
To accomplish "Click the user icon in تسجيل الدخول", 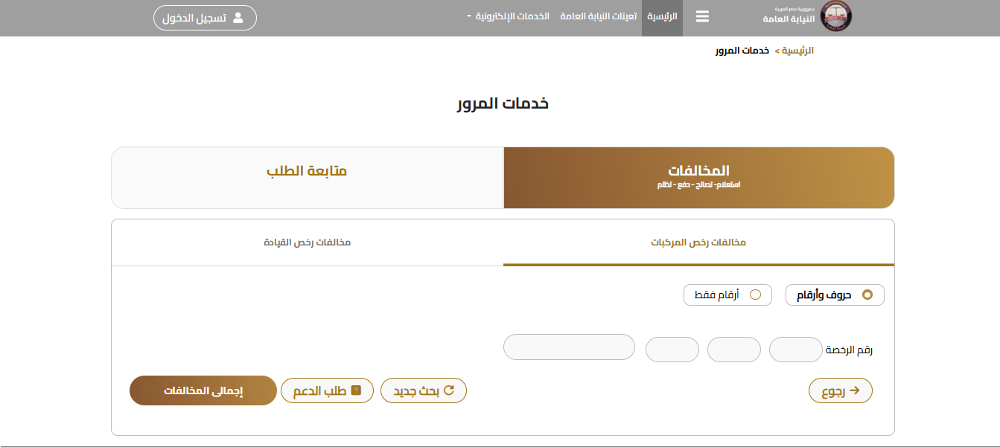I will [x=238, y=18].
